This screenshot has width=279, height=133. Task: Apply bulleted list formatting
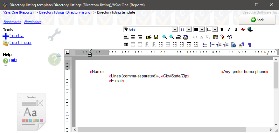[205, 45]
